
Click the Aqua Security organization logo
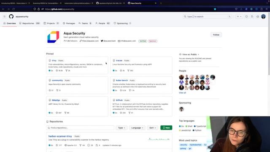pyautogui.click(x=53, y=37)
